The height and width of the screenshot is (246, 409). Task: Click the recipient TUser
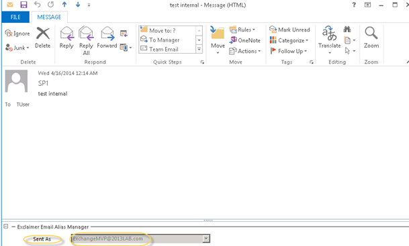coord(23,105)
